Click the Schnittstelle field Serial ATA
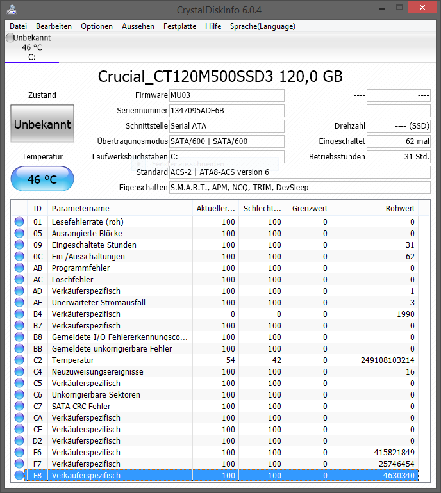The height and width of the screenshot is (493, 441). pos(227,126)
